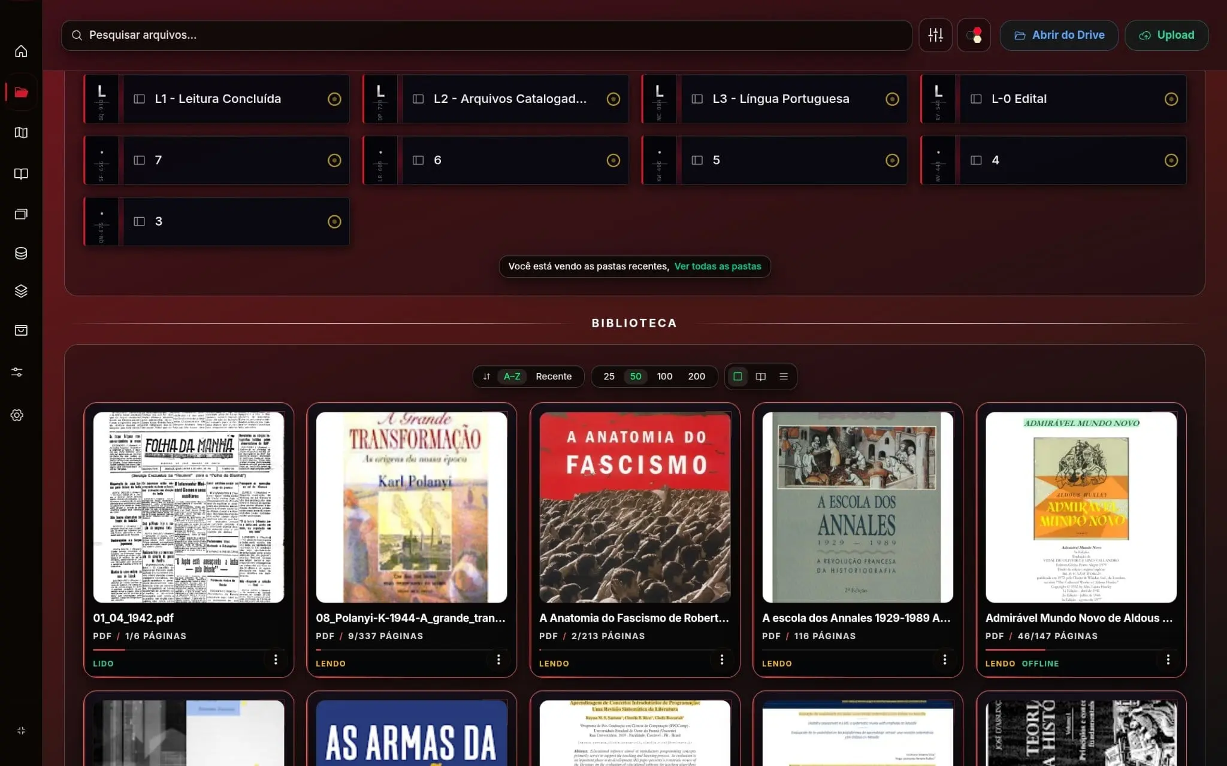Click the Upload button
1227x766 pixels.
[1166, 35]
